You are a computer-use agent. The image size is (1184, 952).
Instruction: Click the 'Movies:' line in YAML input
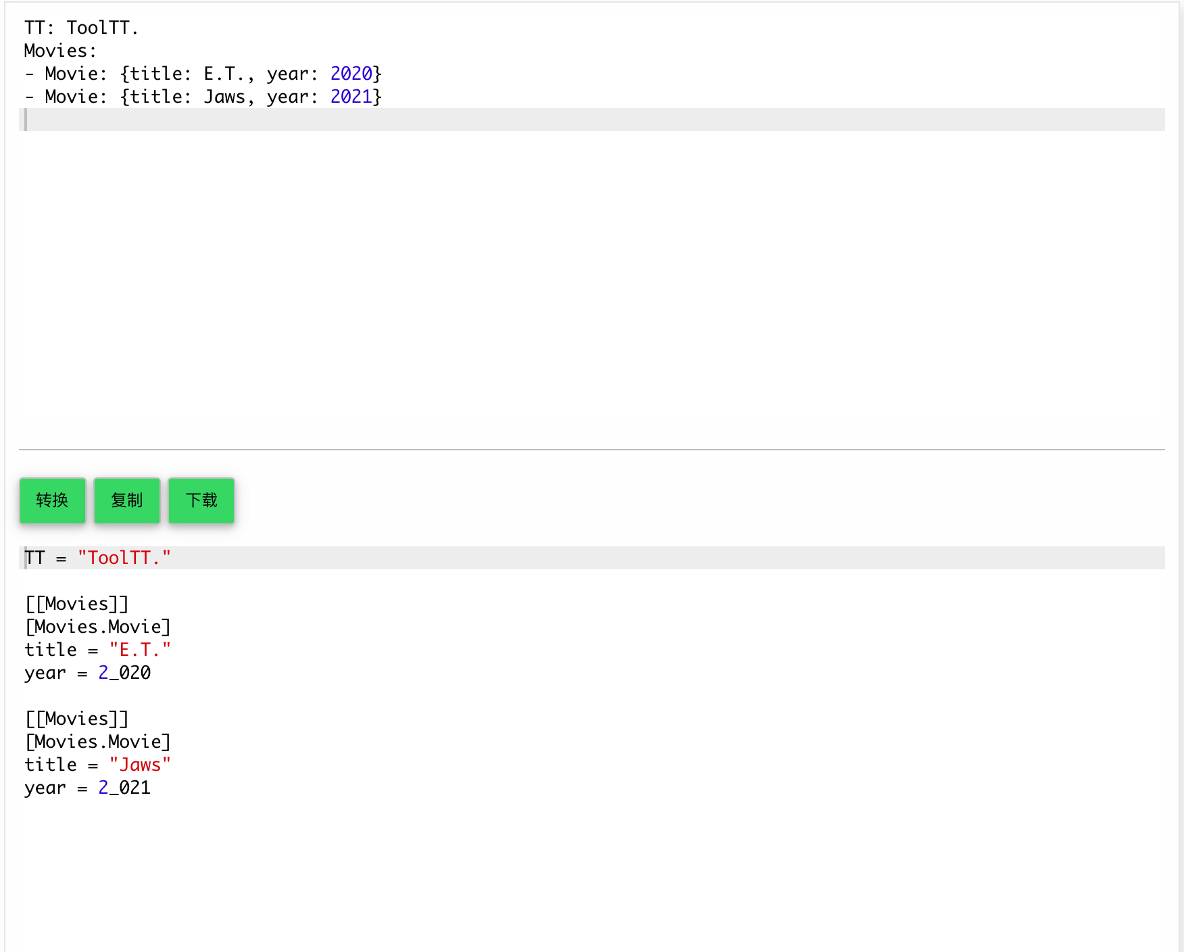coord(60,51)
